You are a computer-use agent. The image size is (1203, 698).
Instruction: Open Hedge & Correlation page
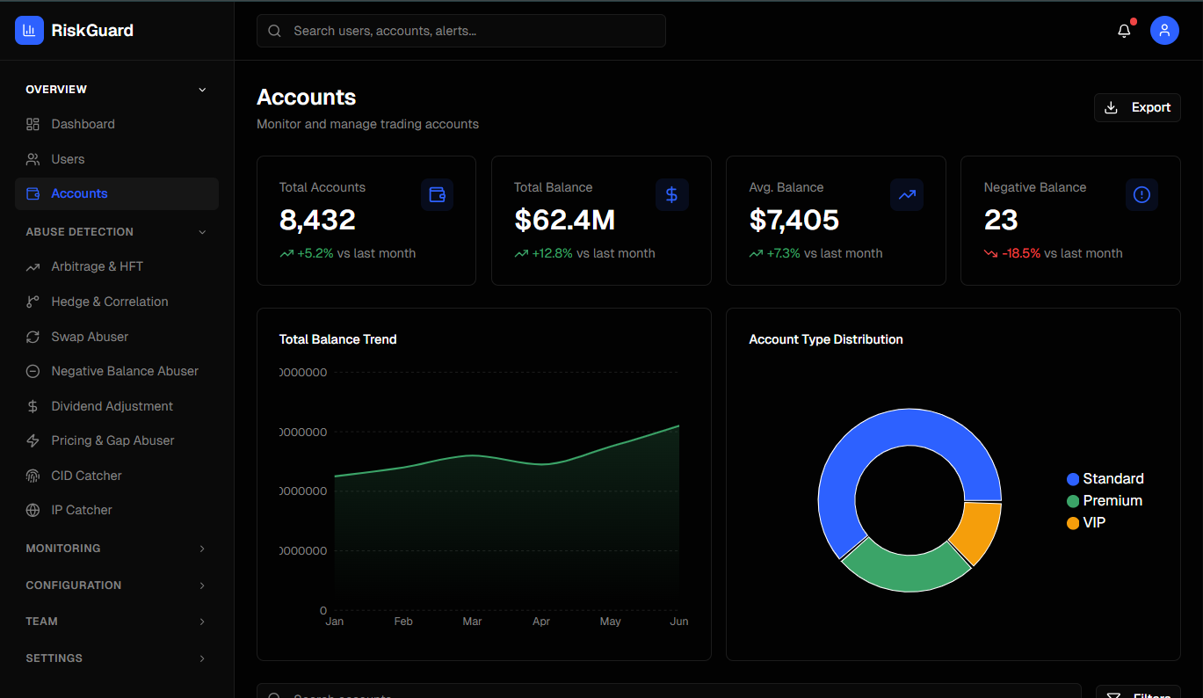pyautogui.click(x=117, y=302)
